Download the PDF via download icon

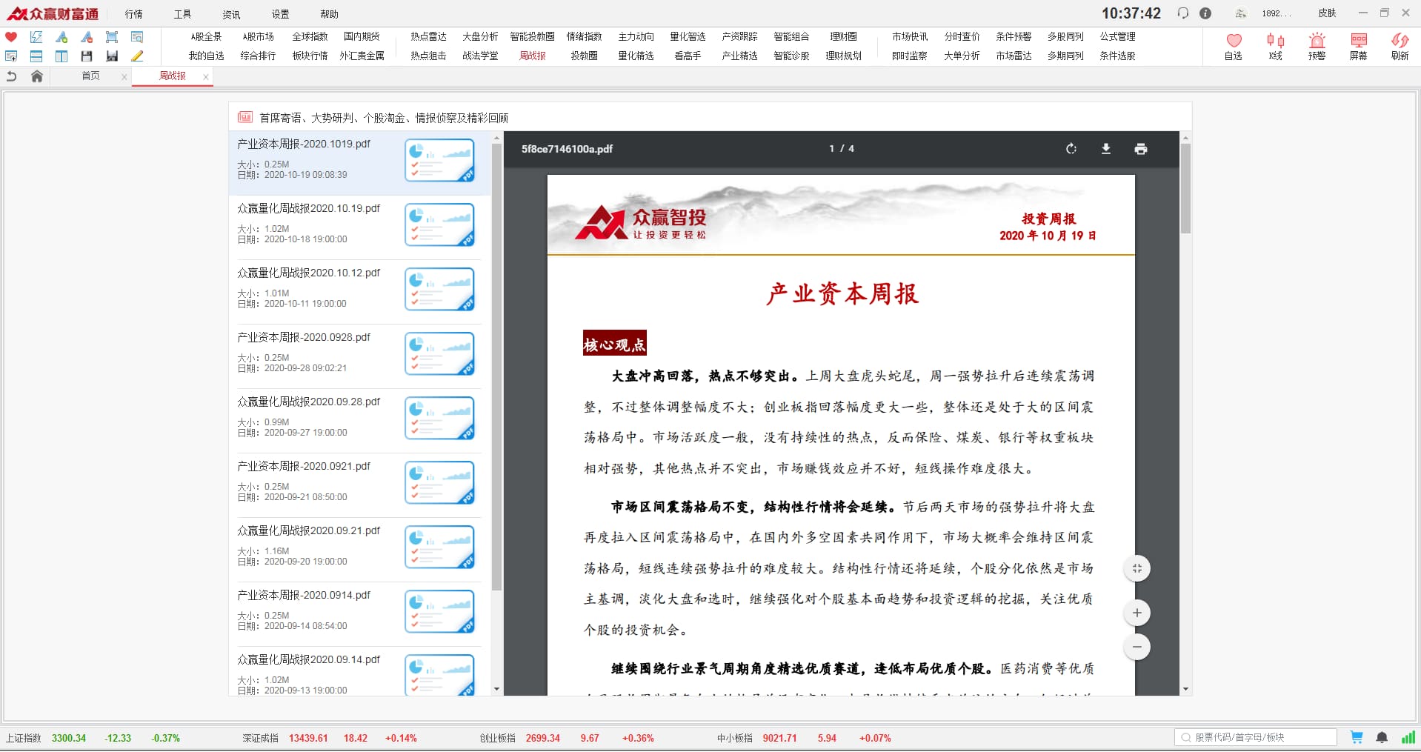(1106, 149)
